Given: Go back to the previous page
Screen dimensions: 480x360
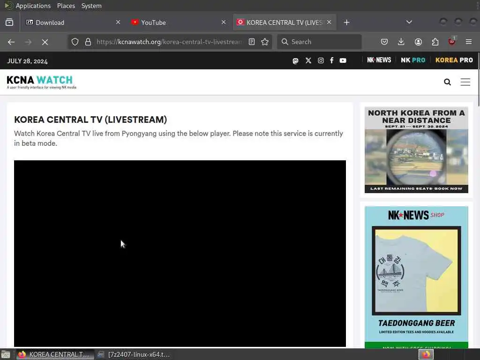Looking at the screenshot, I should [x=11, y=42].
